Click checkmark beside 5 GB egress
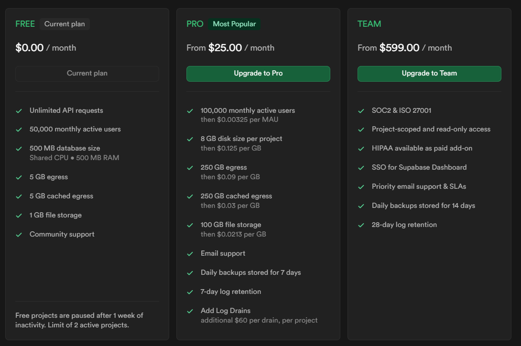 tap(19, 177)
